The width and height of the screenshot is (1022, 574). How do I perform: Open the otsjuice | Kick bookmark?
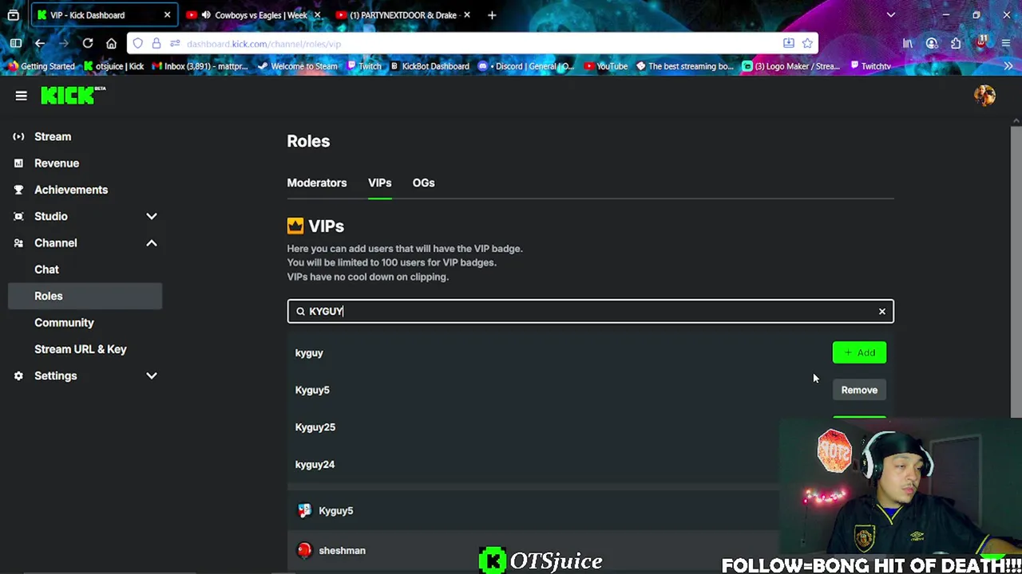point(114,66)
